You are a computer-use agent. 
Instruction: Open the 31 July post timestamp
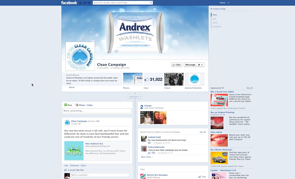tap(74, 124)
